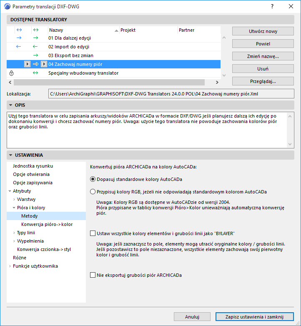Click green left arrow of 02 Import do edycji
The image size is (301, 326).
35,47
